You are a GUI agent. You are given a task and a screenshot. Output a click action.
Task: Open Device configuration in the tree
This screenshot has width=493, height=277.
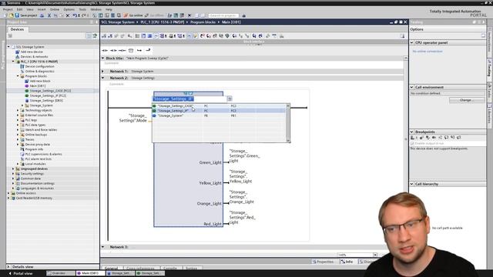(39, 66)
